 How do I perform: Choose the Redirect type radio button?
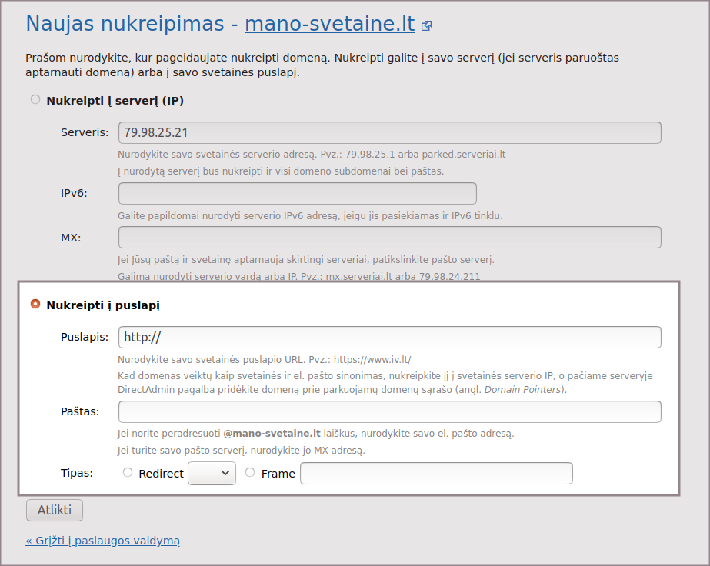tap(128, 472)
